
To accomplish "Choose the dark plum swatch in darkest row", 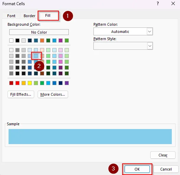I will point(61,73).
